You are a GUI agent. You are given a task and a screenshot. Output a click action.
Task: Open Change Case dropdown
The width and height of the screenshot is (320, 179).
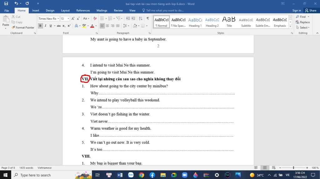tap(86, 18)
